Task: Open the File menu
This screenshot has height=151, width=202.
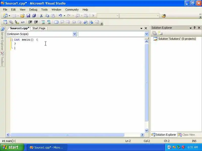Action: click(x=5, y=10)
